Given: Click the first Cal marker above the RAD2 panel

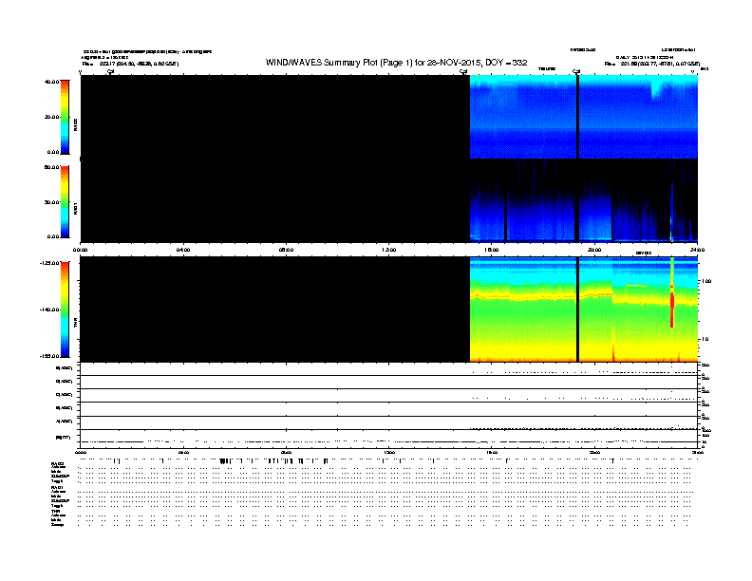Looking at the screenshot, I should 110,71.
